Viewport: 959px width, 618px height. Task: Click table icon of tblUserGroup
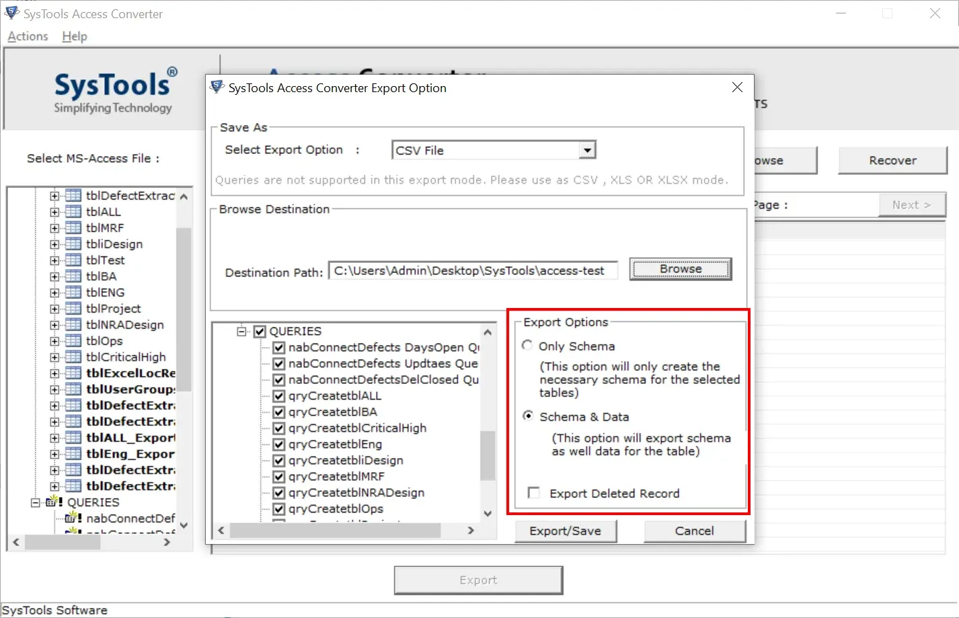coord(73,389)
